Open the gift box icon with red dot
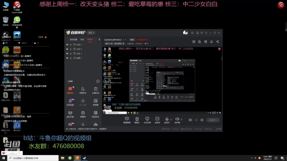287x161 pixels. (x=194, y=42)
